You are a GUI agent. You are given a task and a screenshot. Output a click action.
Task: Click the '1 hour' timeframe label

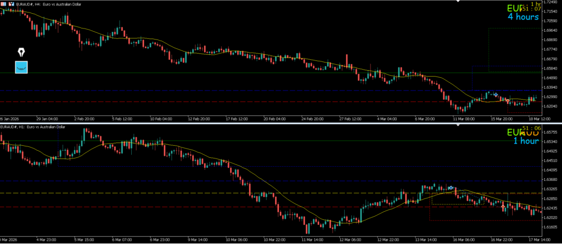526,141
